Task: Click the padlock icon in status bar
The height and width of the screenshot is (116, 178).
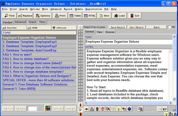Action: (x=175, y=114)
